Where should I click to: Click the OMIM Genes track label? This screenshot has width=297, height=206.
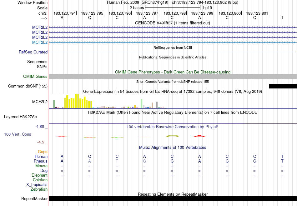[35, 76]
